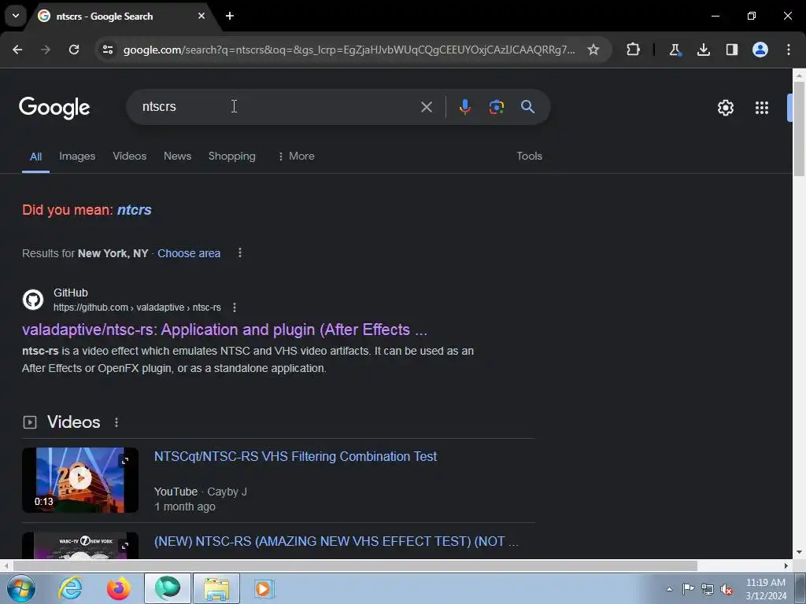
Task: Click the horizontal scrollbar's right arrow
Action: 786,565
